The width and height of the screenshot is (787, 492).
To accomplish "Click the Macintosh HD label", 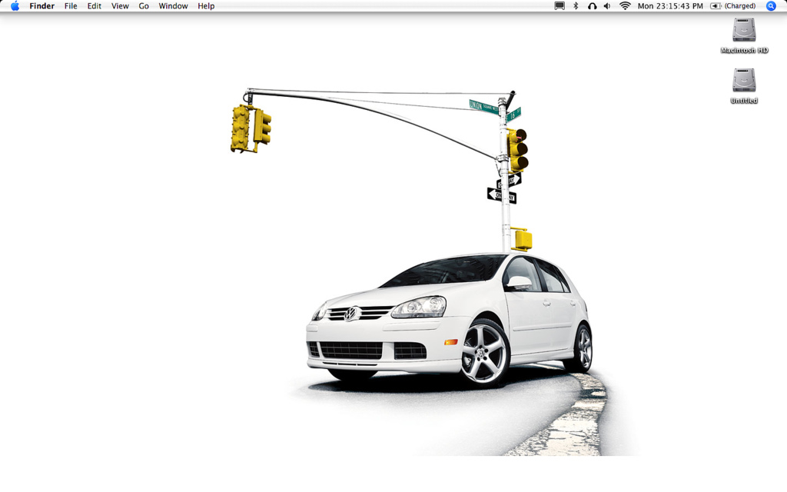I will [744, 50].
